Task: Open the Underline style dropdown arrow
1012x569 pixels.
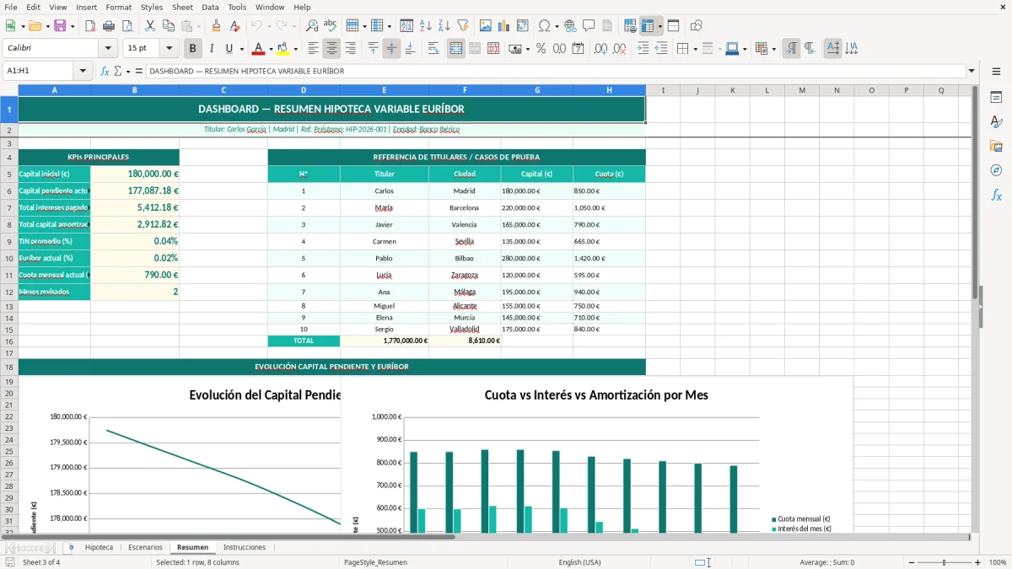Action: (x=240, y=49)
